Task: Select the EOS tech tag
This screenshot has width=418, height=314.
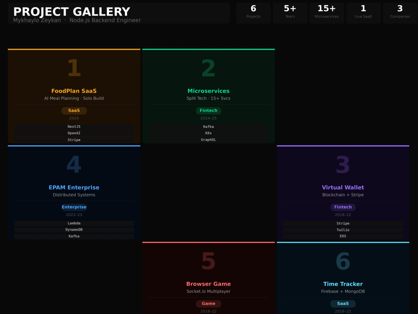Action: coord(343,236)
